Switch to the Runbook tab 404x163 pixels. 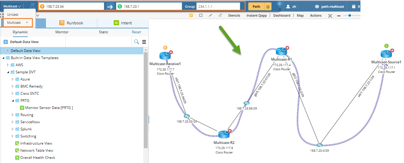[x=72, y=23]
